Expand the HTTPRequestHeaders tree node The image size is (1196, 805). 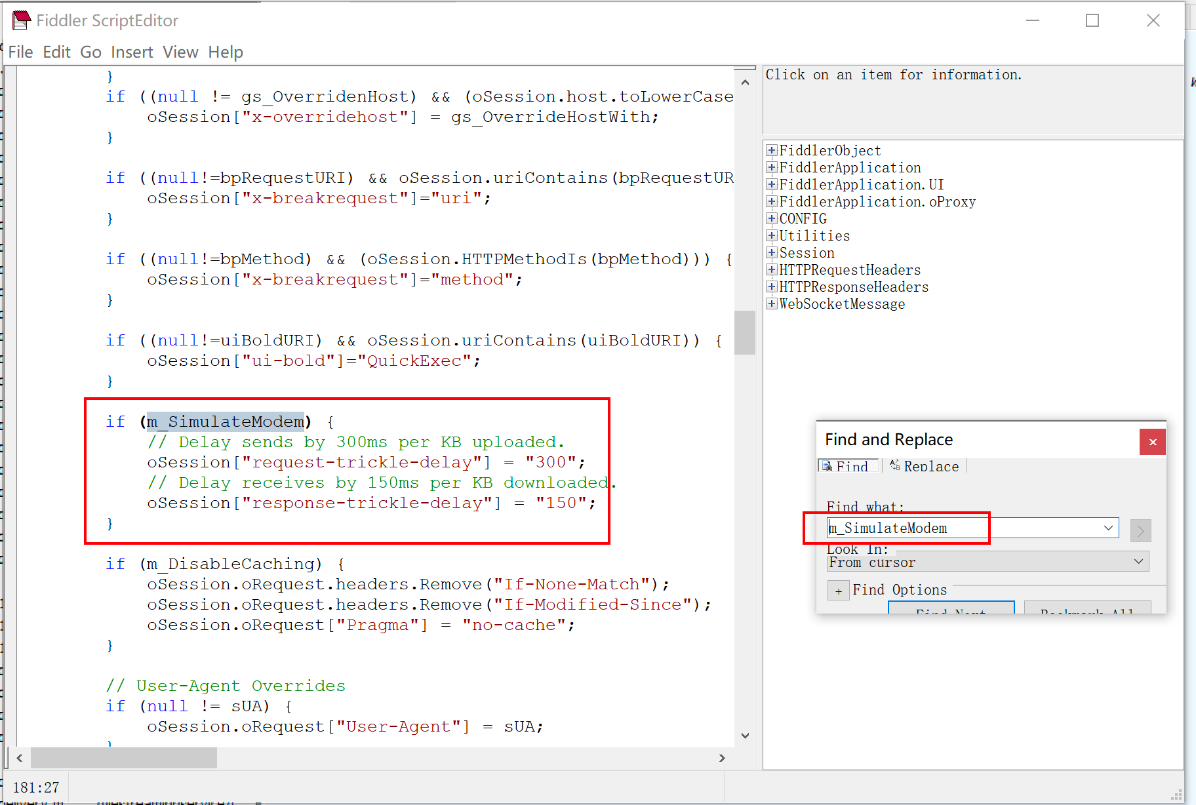(772, 269)
